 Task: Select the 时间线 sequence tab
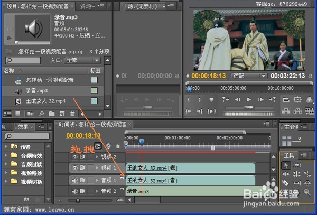(92, 124)
